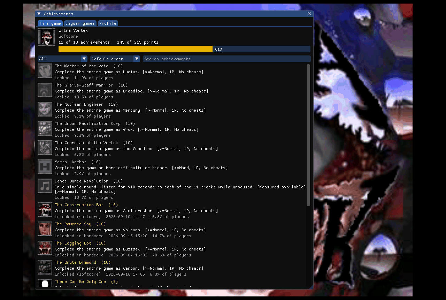Screen dimensions: 446x300
Task: Click The Master of the Void badge icon
Action: (x=45, y=71)
